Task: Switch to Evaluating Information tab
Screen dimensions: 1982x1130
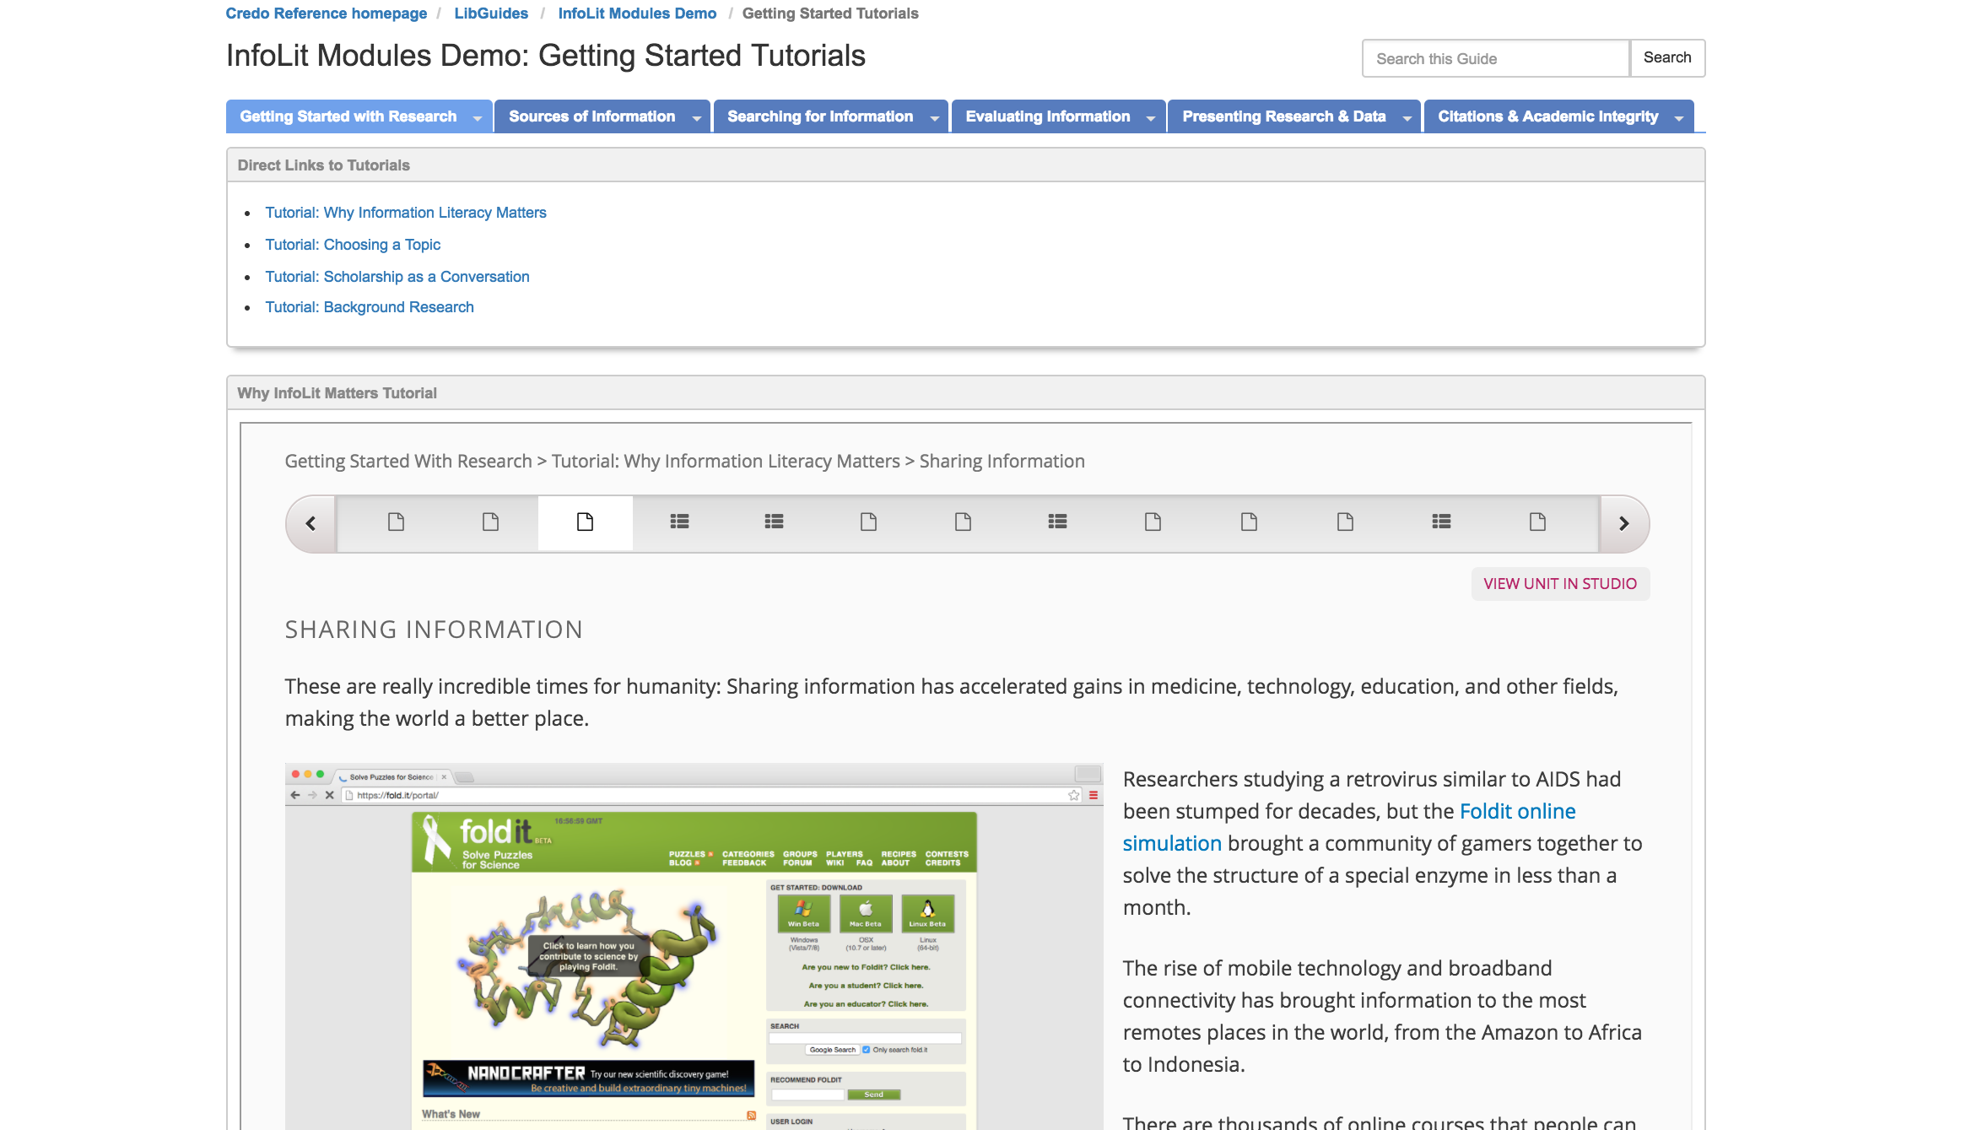Action: pos(1047,116)
